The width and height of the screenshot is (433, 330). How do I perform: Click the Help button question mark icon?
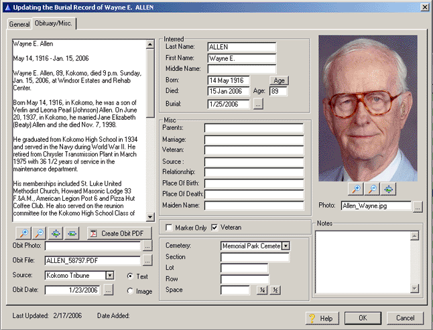click(x=312, y=319)
